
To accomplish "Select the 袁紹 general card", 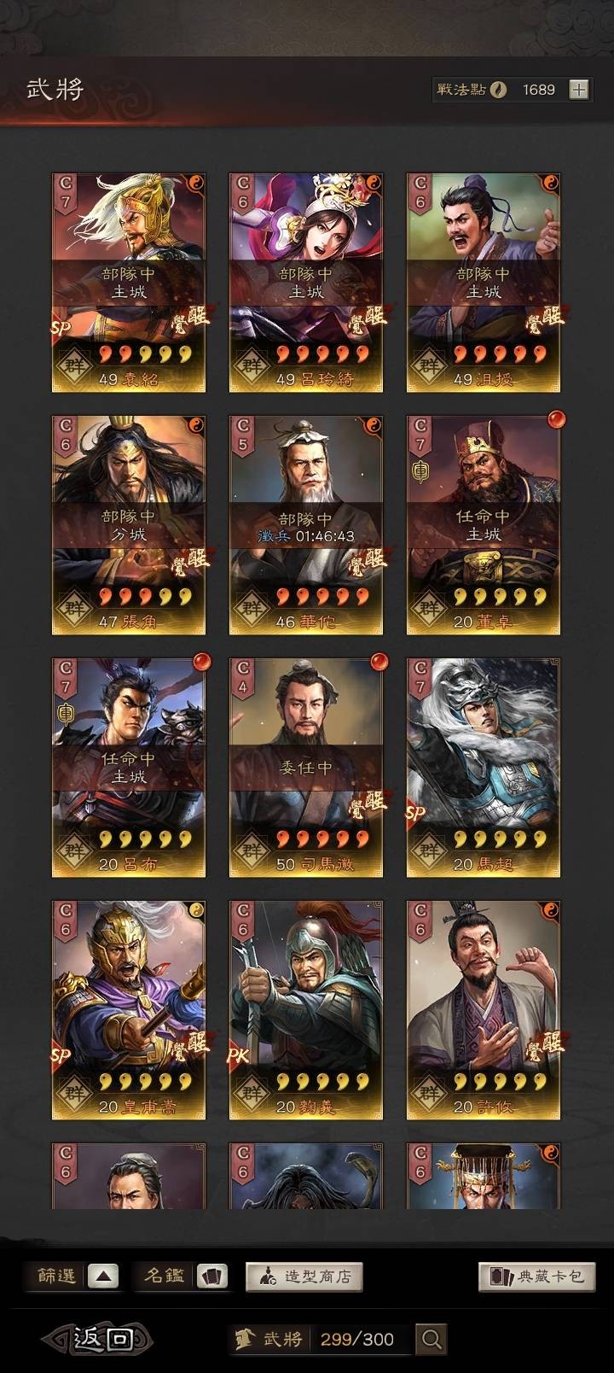I will pos(129,283).
